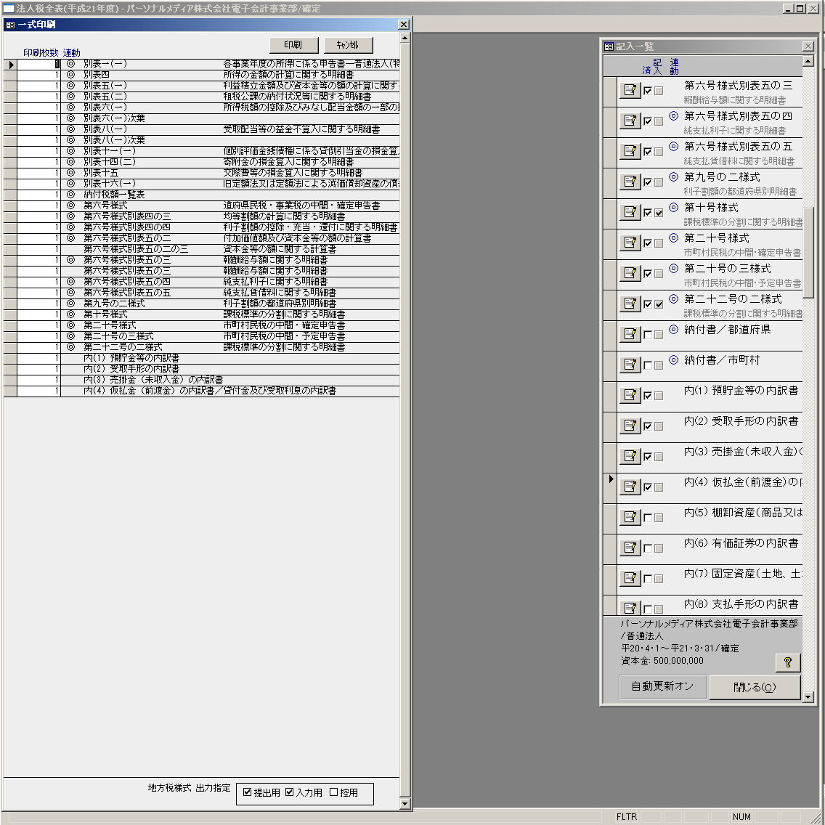825x825 pixels.
Task: Open the entry form icon for 納付書／都道府県
Action: tap(630, 334)
